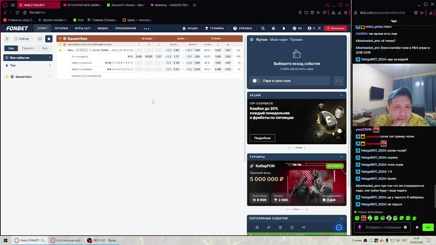Open a new browser tab
Image resolution: width=436 pixels, height=245 pixels.
click(194, 5)
